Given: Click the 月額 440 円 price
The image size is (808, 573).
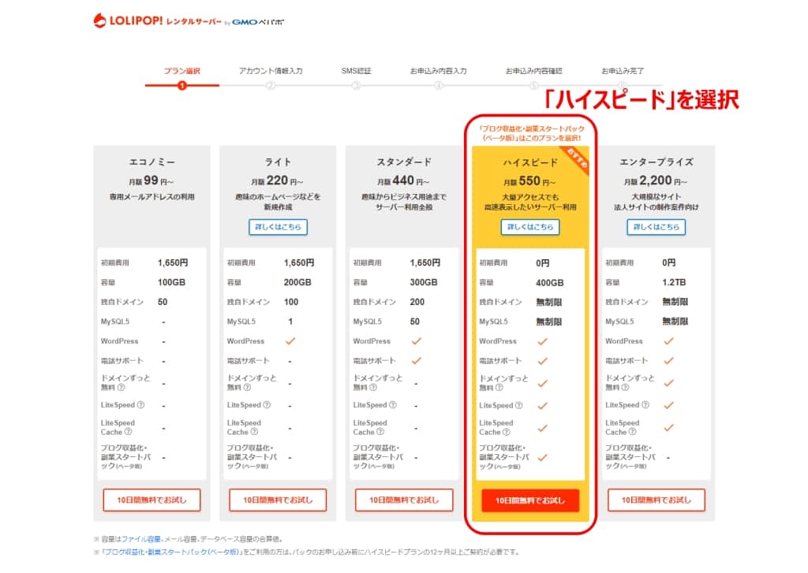Looking at the screenshot, I should click(403, 181).
